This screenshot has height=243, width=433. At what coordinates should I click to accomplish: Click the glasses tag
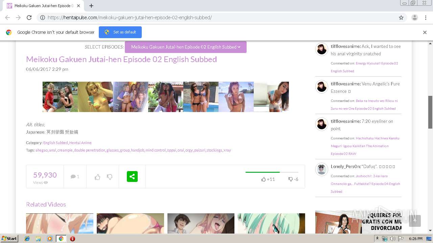pyautogui.click(x=112, y=150)
